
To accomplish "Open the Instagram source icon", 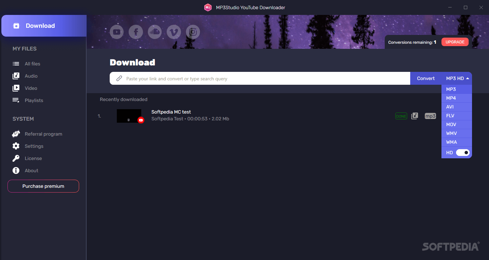I will [193, 32].
